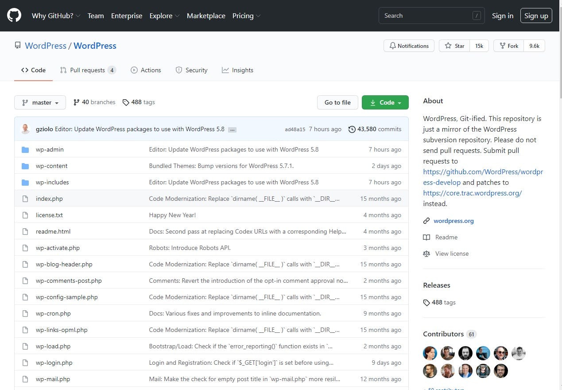
Task: Expand the Explore menu chevron
Action: (177, 16)
